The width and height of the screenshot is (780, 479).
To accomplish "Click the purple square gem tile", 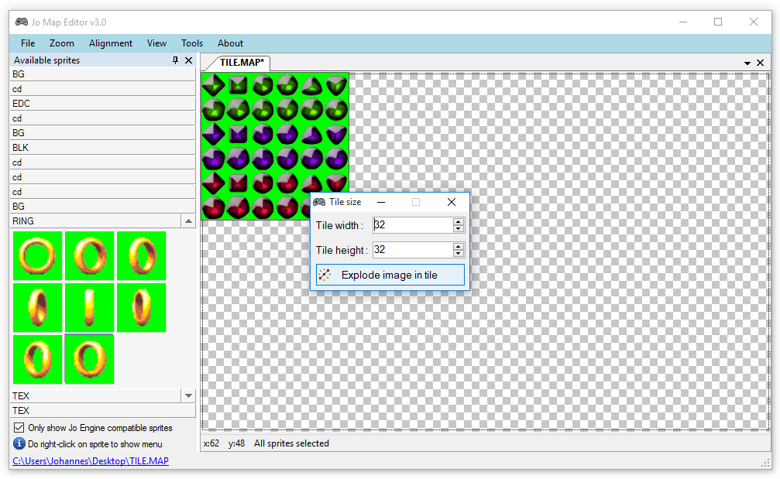I will pos(239,134).
